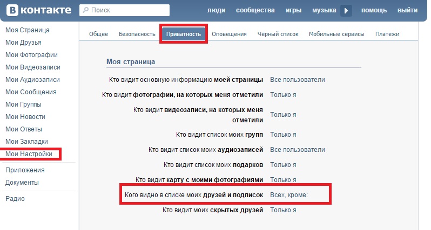Click the Моя страница section heading
431x230 pixels.
[x=131, y=62]
